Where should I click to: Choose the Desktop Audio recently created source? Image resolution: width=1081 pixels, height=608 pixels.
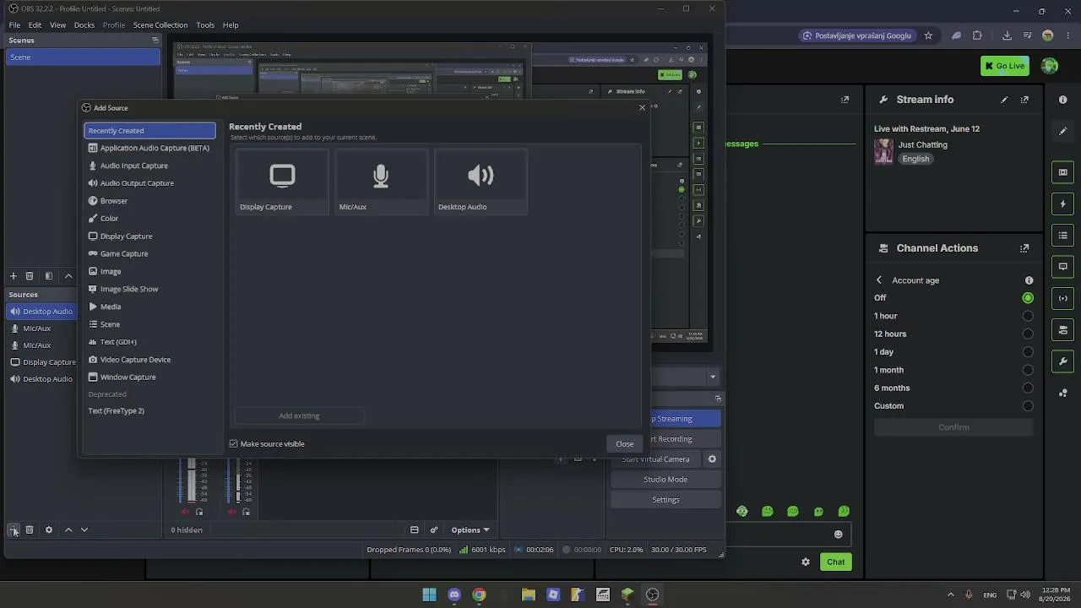481,182
